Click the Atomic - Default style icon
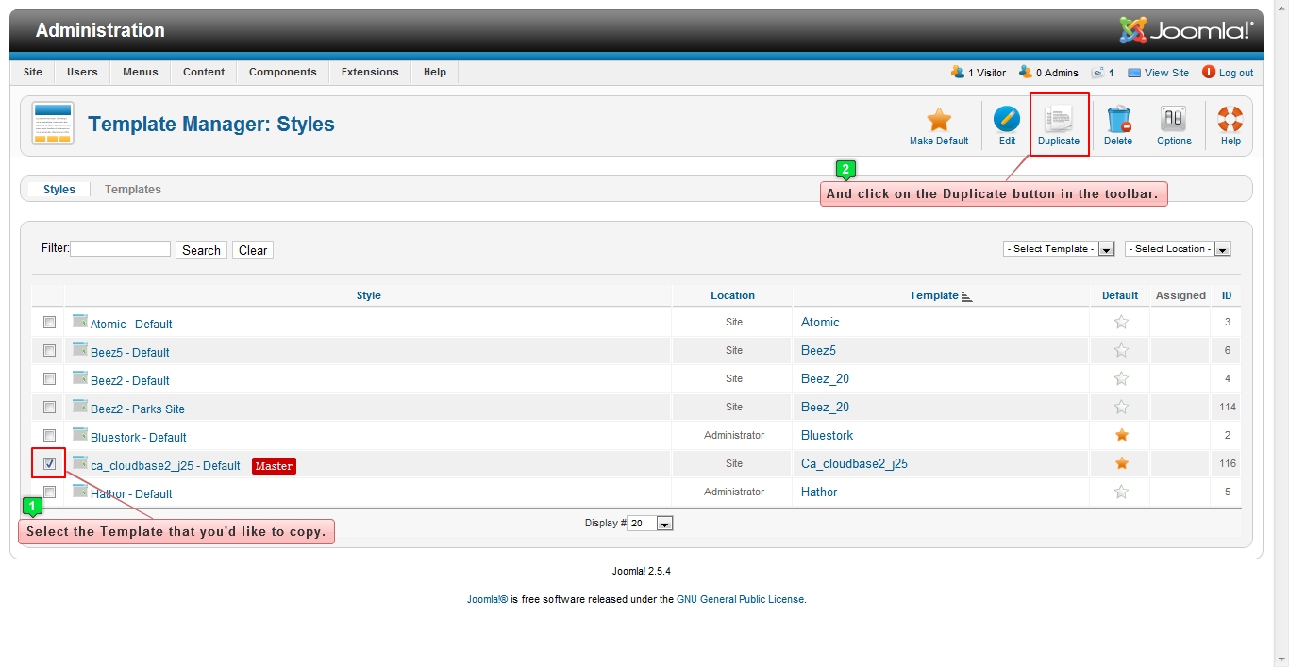This screenshot has height=667, width=1289. pyautogui.click(x=80, y=322)
